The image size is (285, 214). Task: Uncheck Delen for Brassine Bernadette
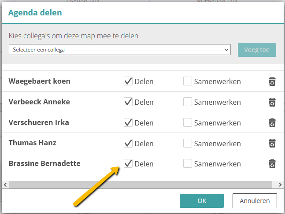[x=128, y=163]
